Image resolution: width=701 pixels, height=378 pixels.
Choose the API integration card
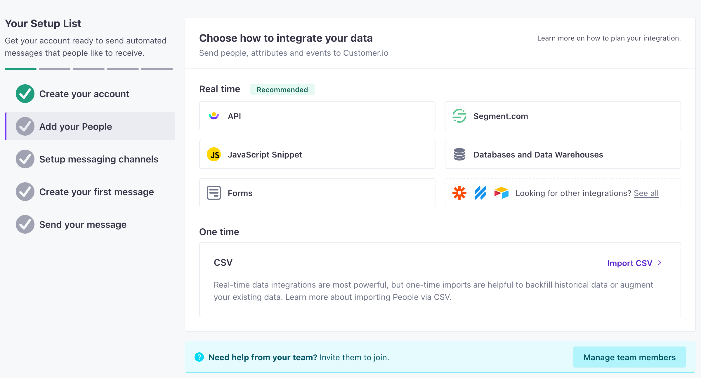pos(317,116)
